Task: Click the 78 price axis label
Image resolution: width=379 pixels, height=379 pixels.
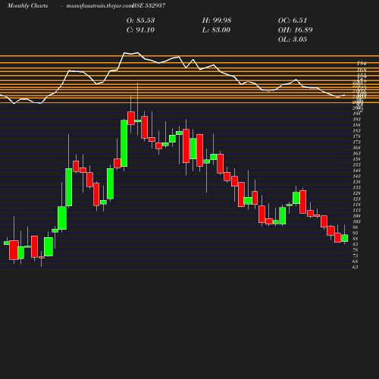Action: pyautogui.click(x=356, y=250)
